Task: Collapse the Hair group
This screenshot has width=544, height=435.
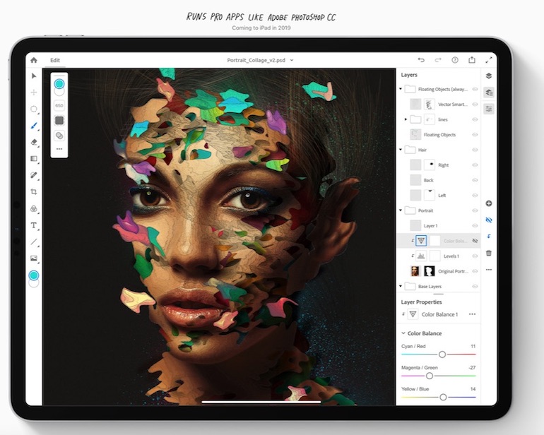Action: (x=401, y=150)
